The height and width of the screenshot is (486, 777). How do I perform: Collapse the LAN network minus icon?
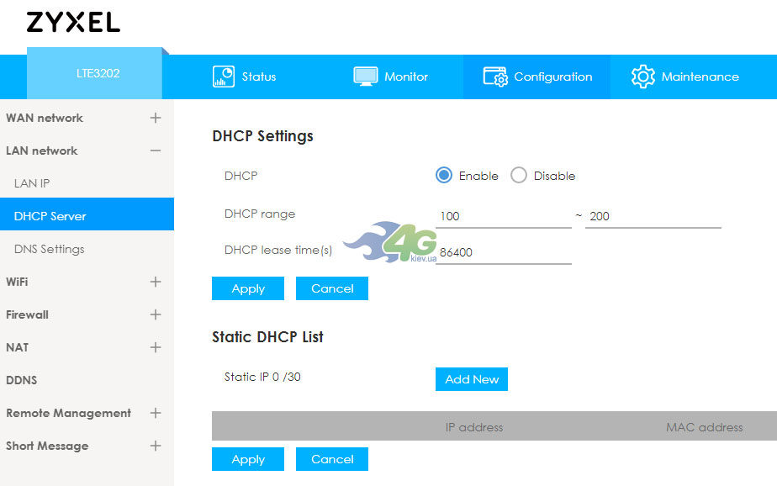click(x=156, y=151)
